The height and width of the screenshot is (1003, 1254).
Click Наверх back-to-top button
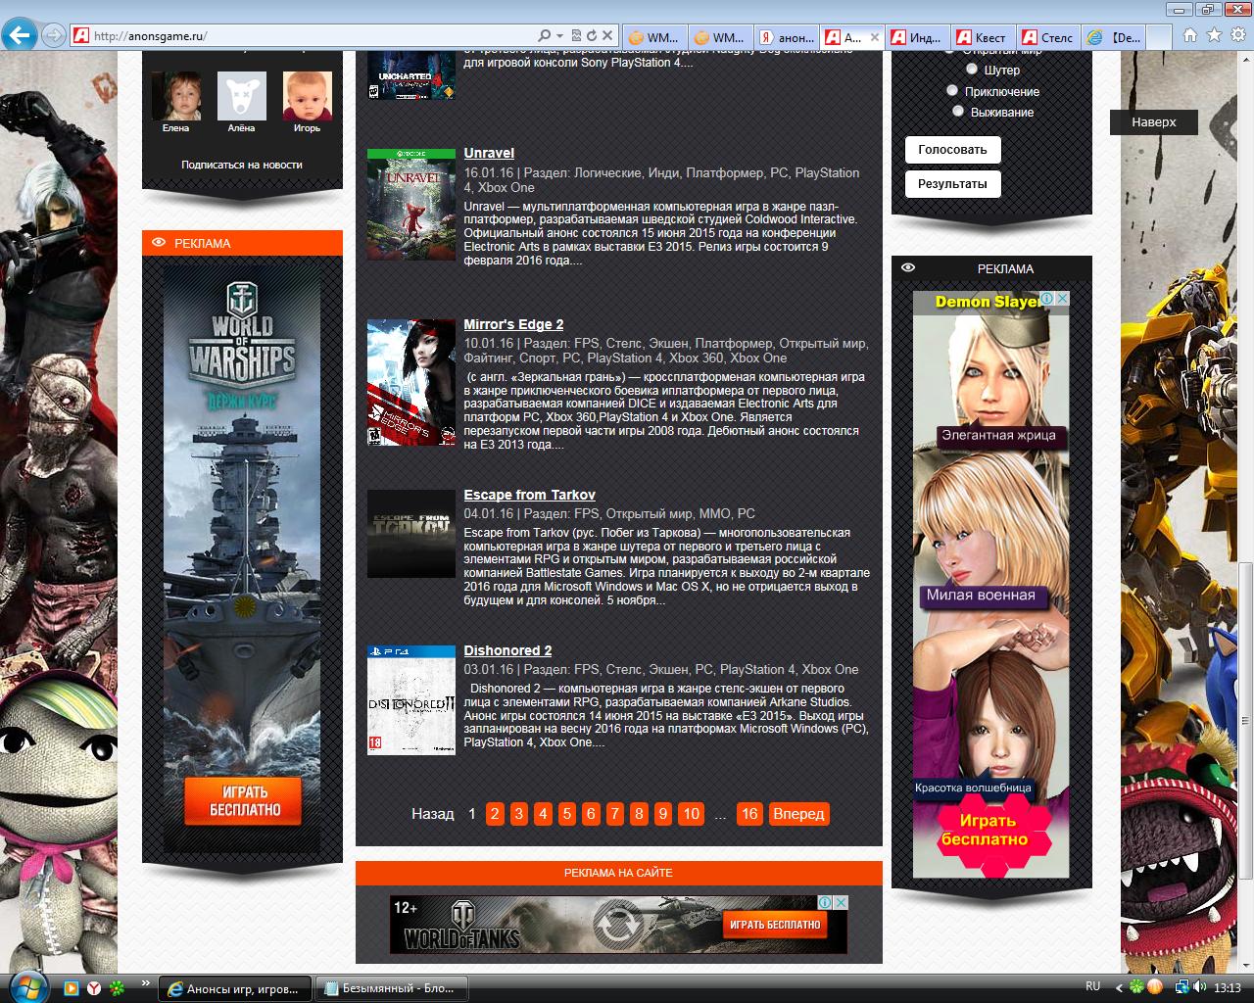coord(1154,122)
